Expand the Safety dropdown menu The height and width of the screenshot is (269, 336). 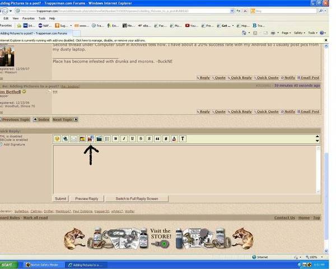click(303, 33)
